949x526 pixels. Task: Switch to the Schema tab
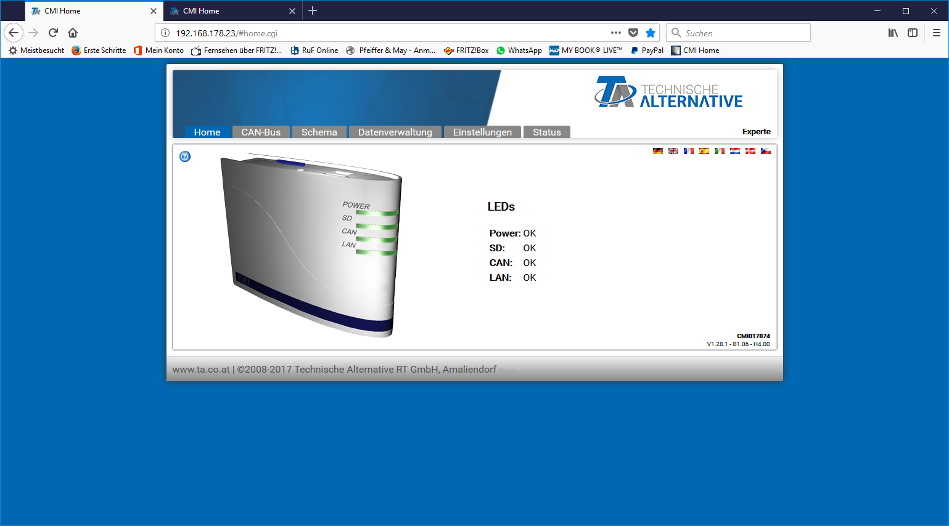319,132
